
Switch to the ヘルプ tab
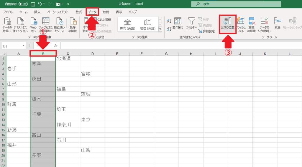[x=133, y=12]
